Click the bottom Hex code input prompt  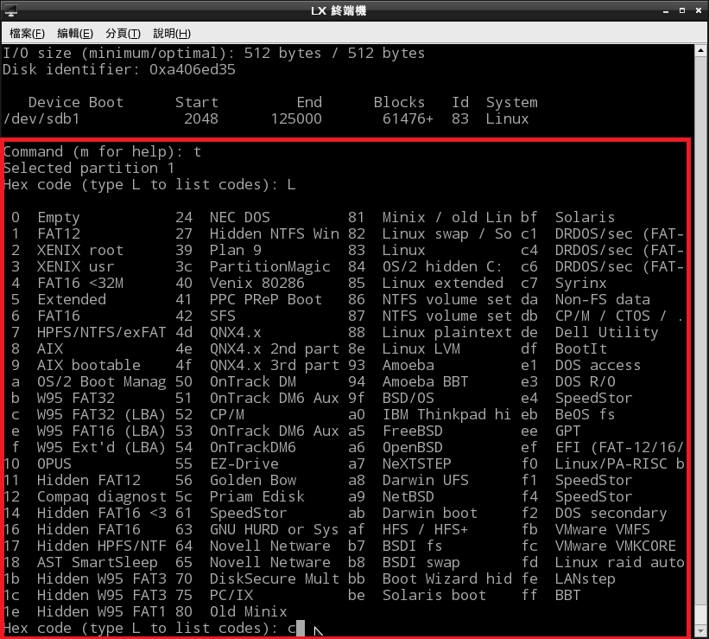tap(151, 628)
